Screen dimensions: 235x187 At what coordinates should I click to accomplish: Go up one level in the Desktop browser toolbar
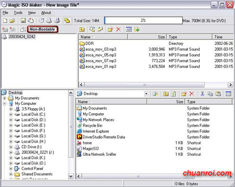point(166,94)
